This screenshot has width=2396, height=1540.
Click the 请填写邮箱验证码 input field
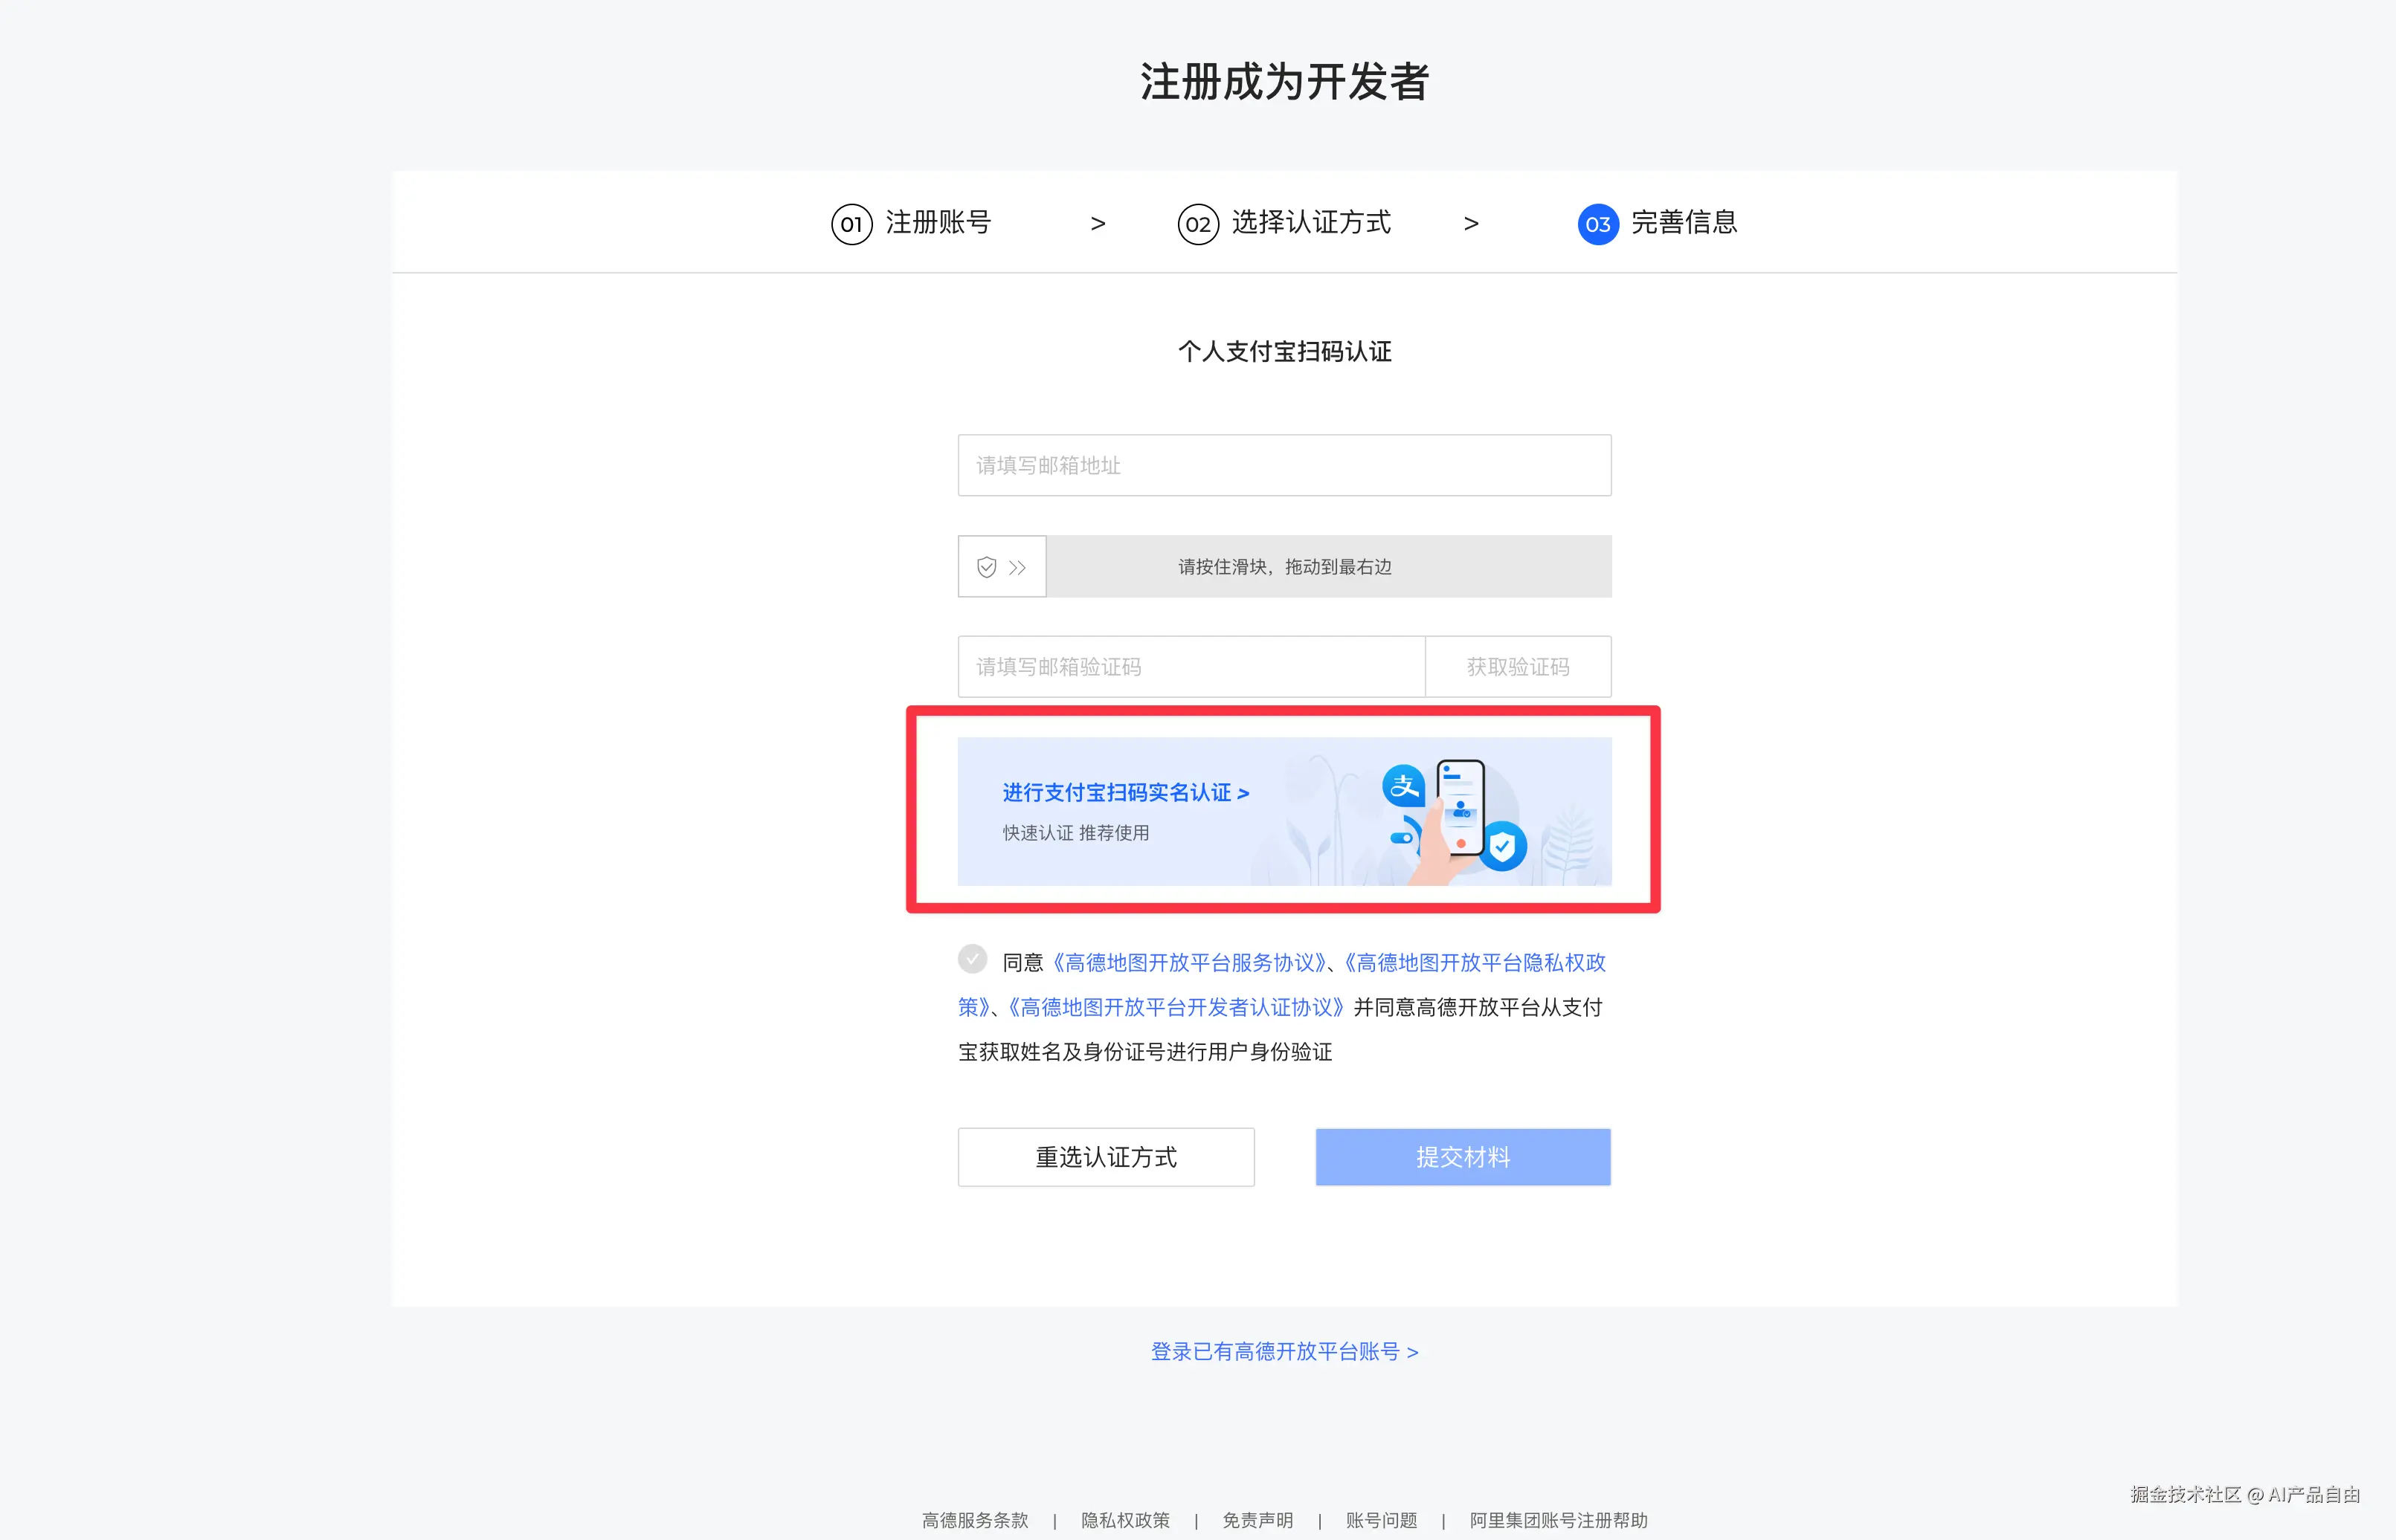click(1191, 667)
